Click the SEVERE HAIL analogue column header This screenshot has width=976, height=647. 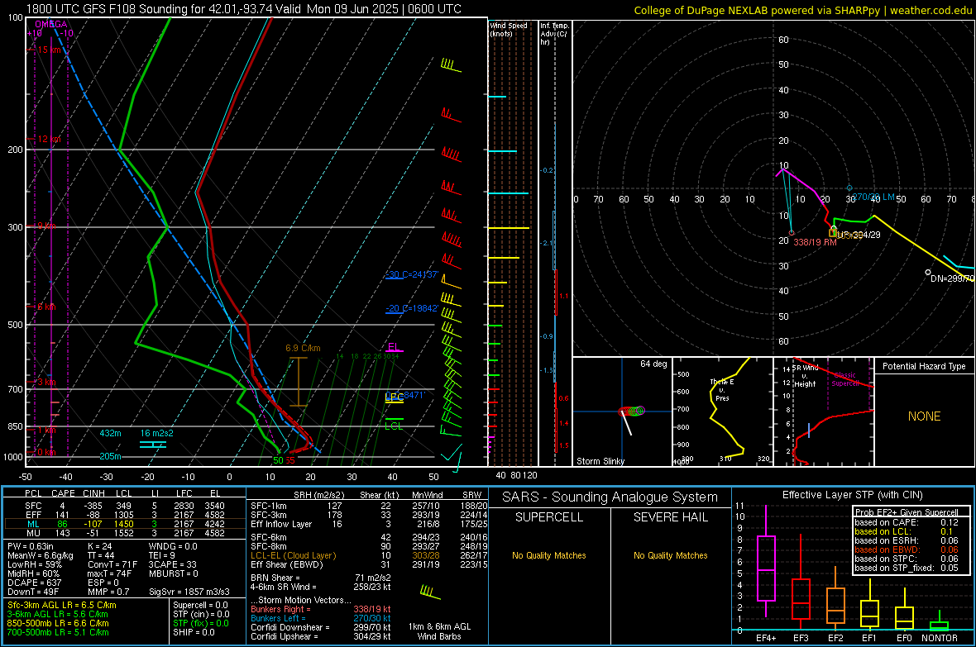click(x=670, y=517)
